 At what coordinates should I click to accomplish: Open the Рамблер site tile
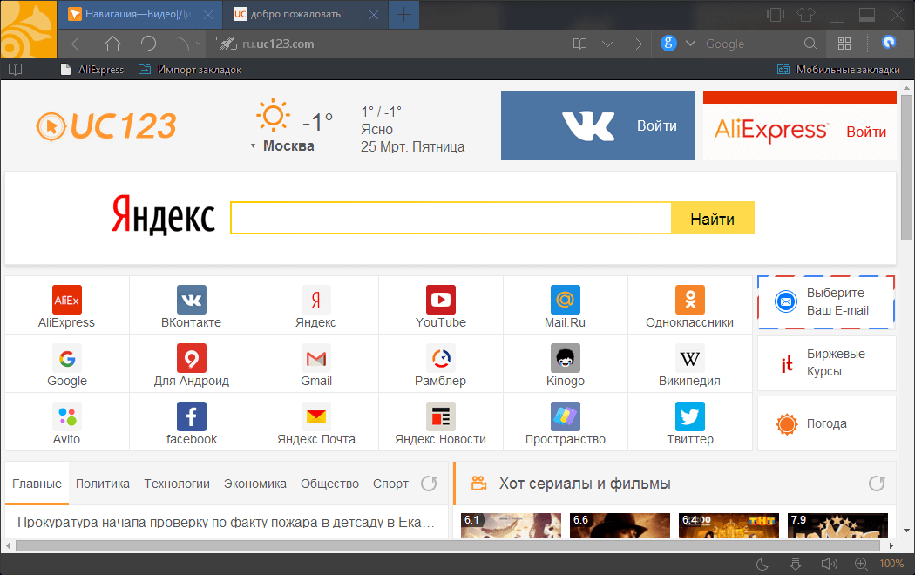441,364
